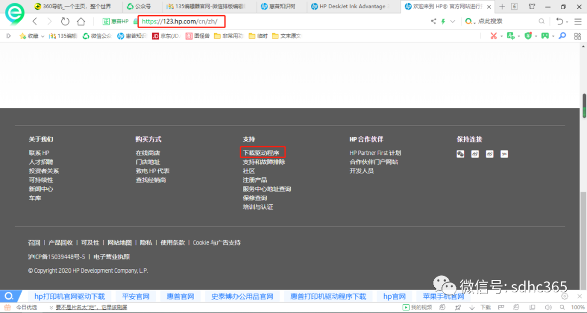Viewport: 587px width, 313px height.
Task: Click the 点此搜索 search box
Action: tap(505, 21)
